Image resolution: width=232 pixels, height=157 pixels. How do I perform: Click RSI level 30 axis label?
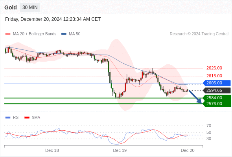pyautogui.click(x=209, y=139)
